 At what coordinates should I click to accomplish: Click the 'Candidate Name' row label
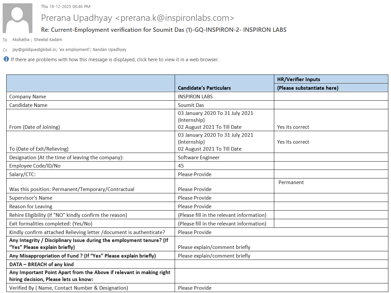coord(28,105)
